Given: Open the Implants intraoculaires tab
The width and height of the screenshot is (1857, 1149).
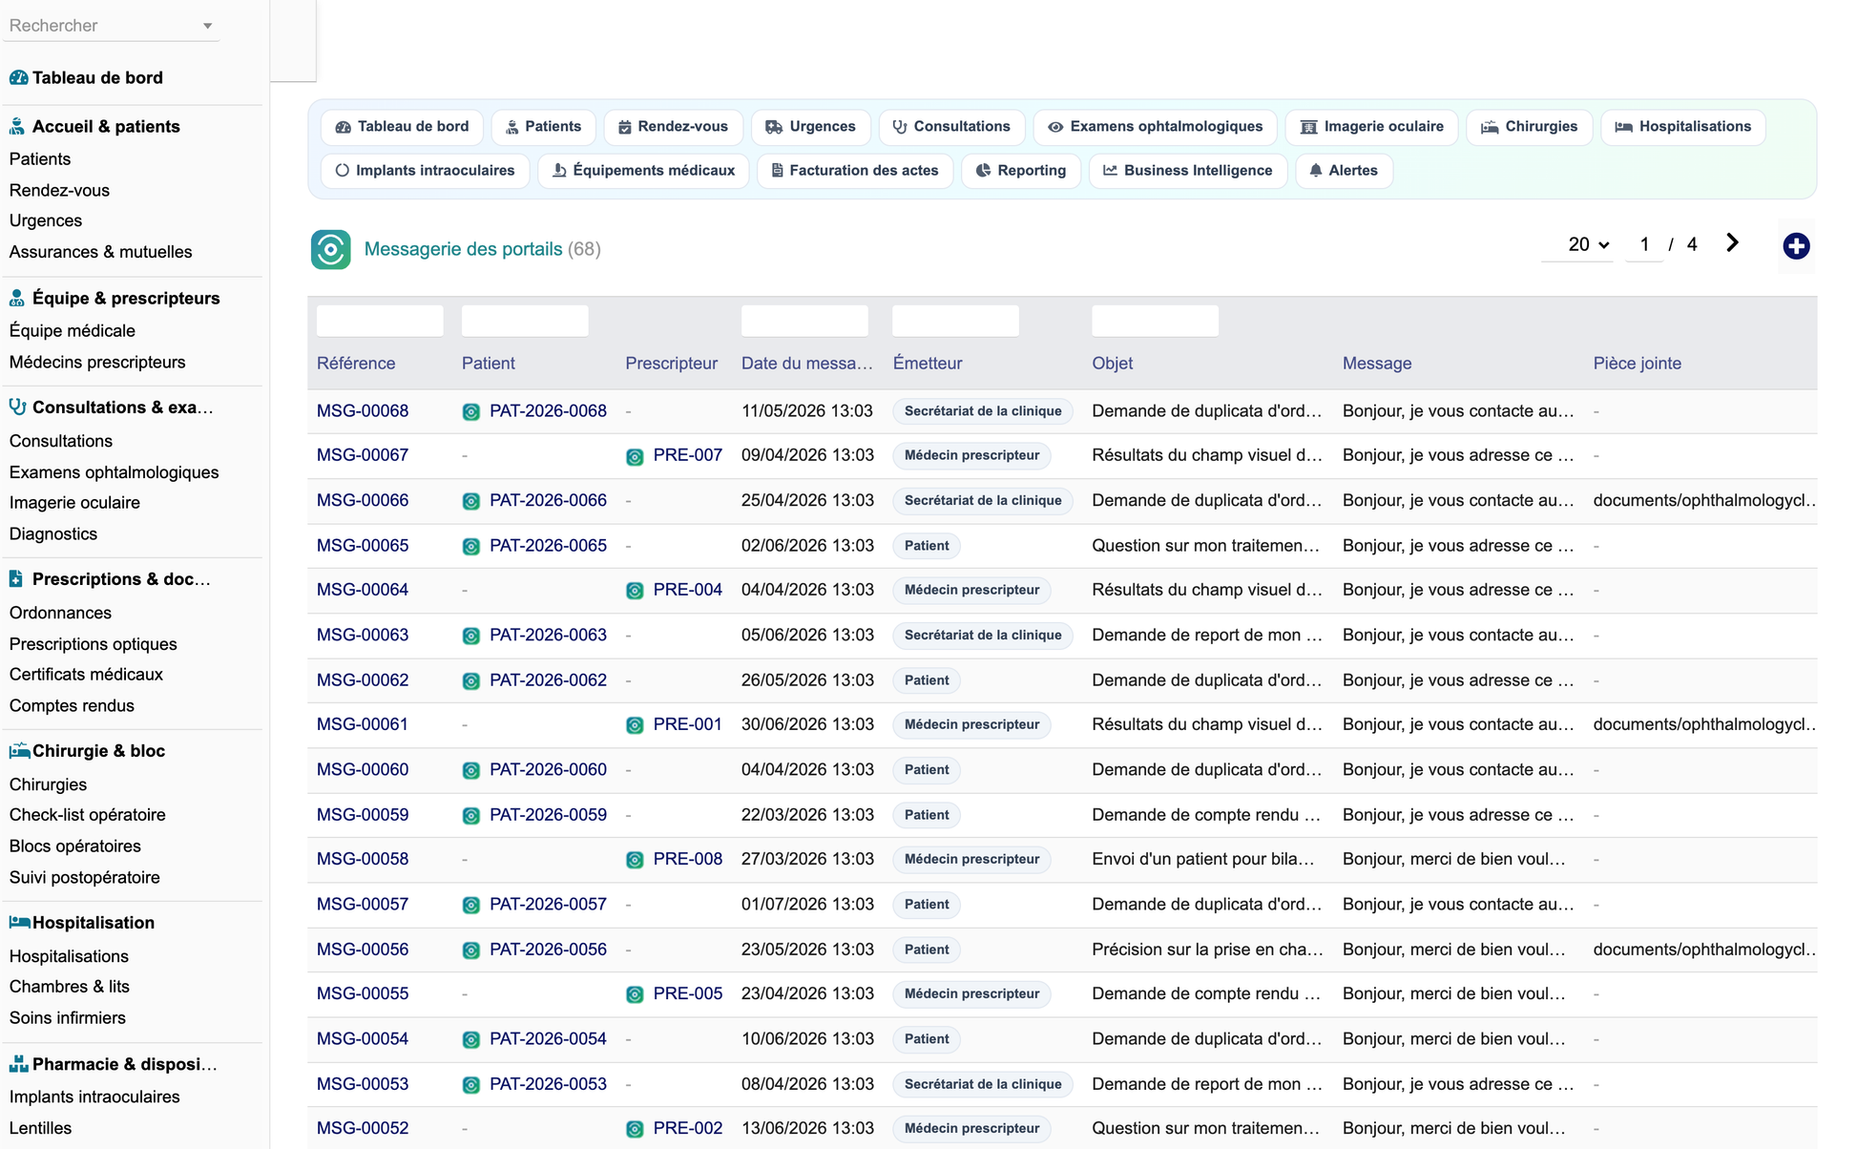Looking at the screenshot, I should [425, 171].
